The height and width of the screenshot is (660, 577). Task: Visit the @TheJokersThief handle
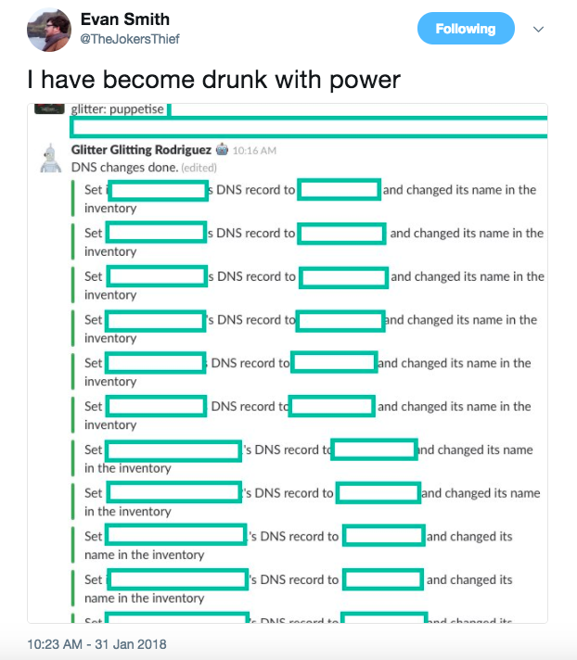click(x=130, y=39)
